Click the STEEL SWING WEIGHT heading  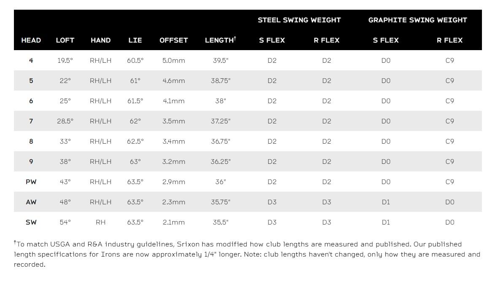click(299, 20)
